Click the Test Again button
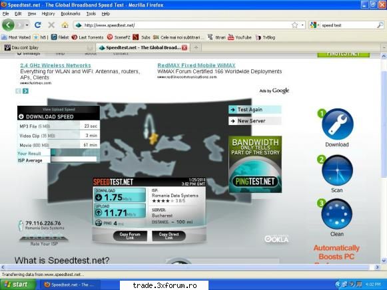This screenshot has width=387, height=290. point(254,110)
